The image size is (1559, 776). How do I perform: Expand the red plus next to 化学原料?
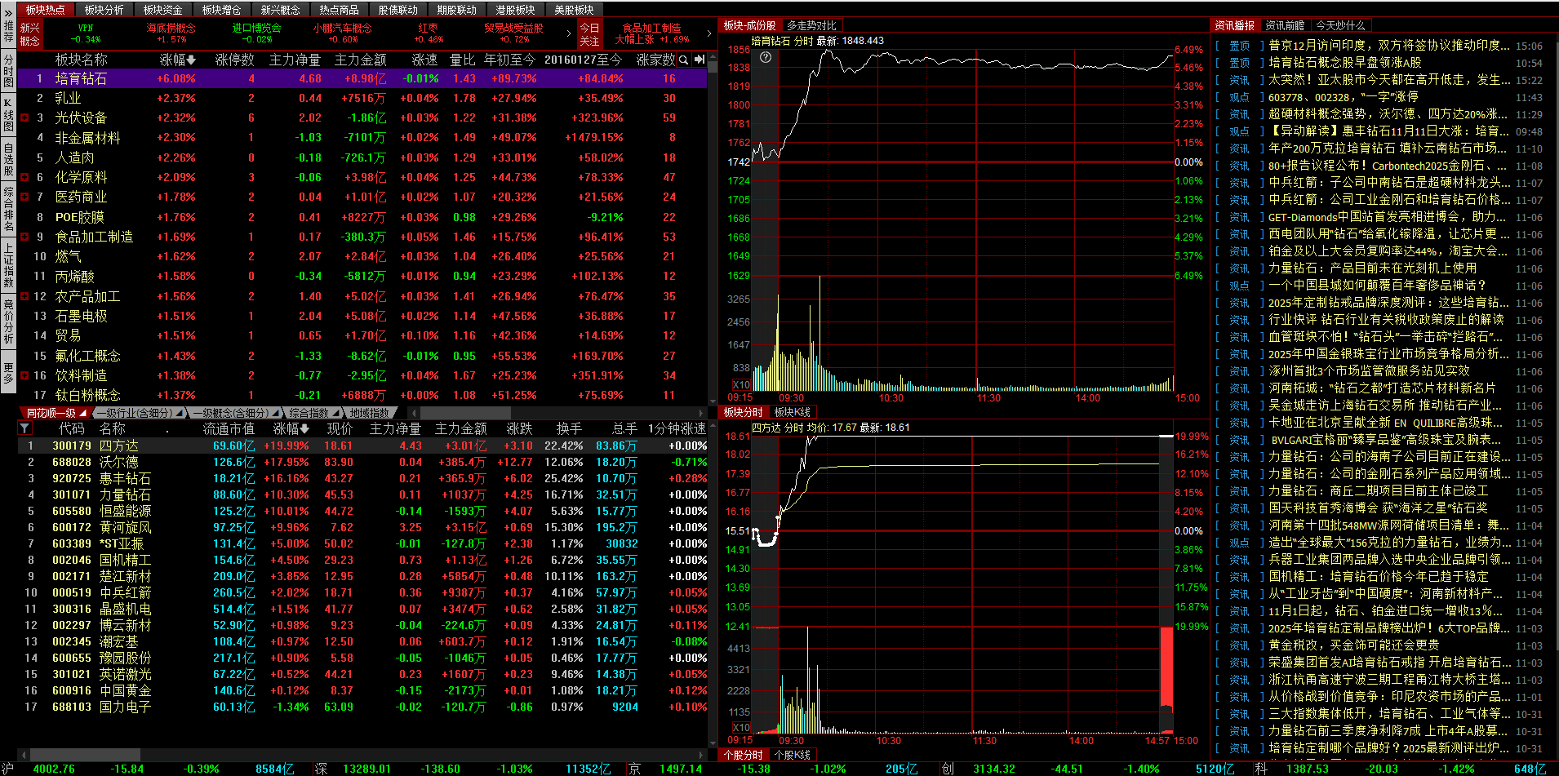[x=24, y=177]
